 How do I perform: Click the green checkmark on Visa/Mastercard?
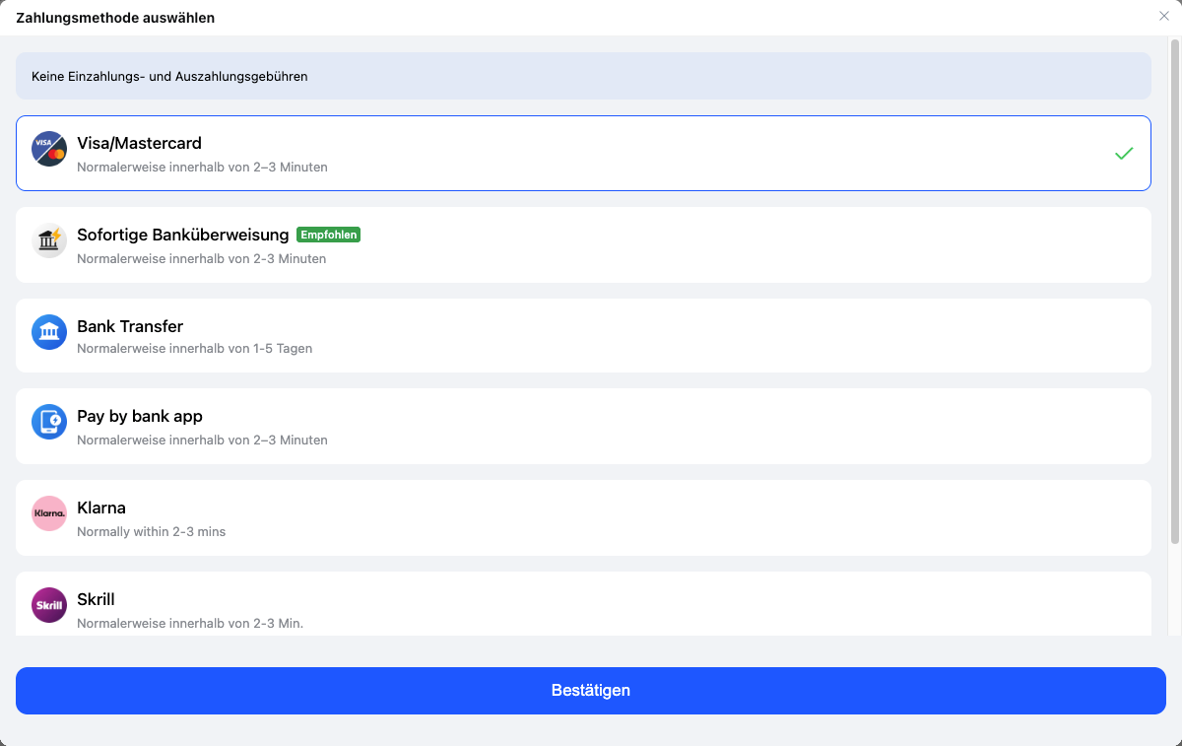tap(1124, 154)
